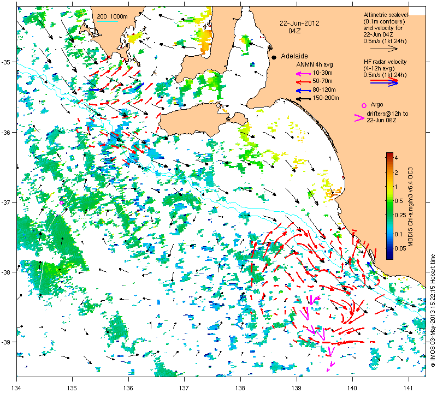Click the Argo legend label text
This screenshot has height=393, width=437.
point(376,104)
